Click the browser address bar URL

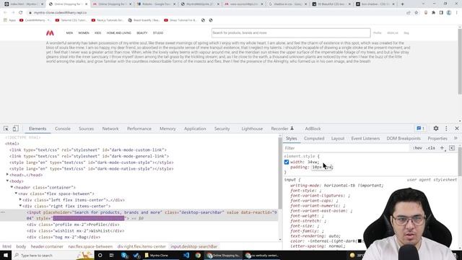pos(60,13)
